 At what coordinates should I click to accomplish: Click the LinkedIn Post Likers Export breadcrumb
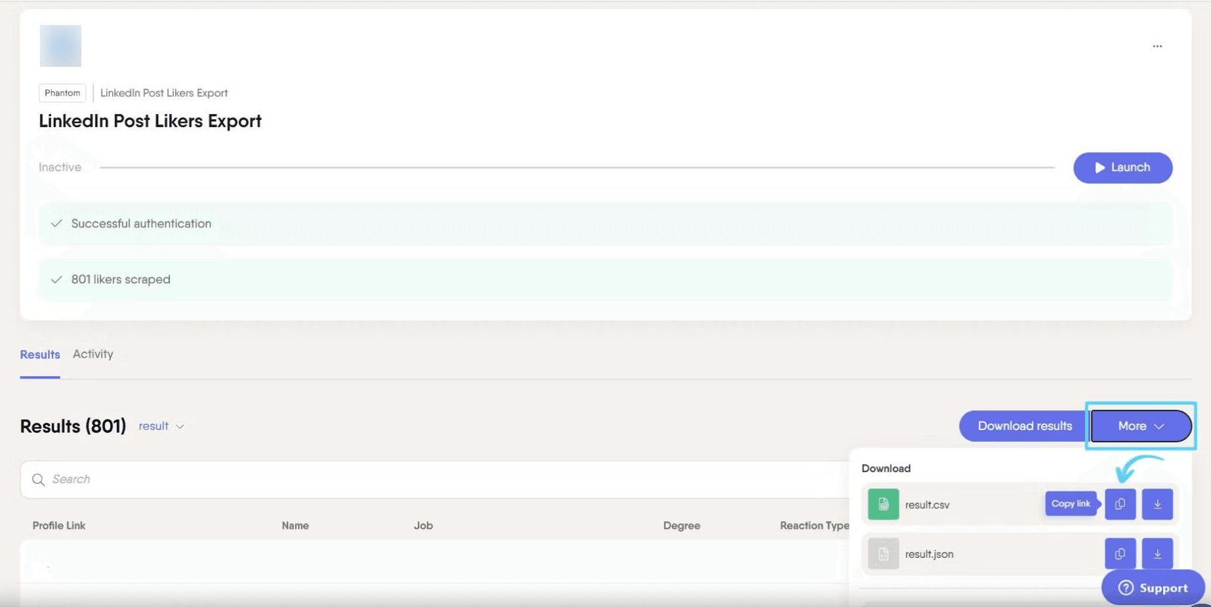tap(164, 93)
